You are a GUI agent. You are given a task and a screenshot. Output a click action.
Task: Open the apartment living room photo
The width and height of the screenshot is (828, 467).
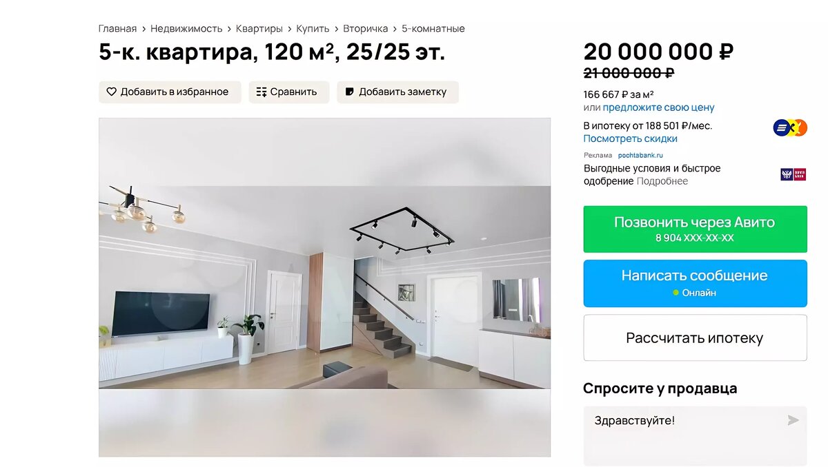click(324, 287)
